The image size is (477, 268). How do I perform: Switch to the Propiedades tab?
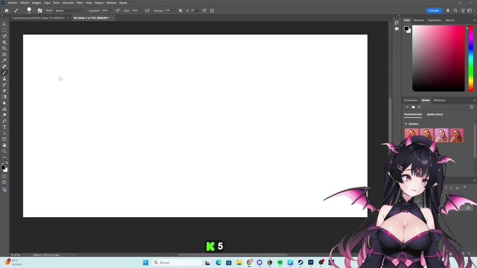[411, 100]
